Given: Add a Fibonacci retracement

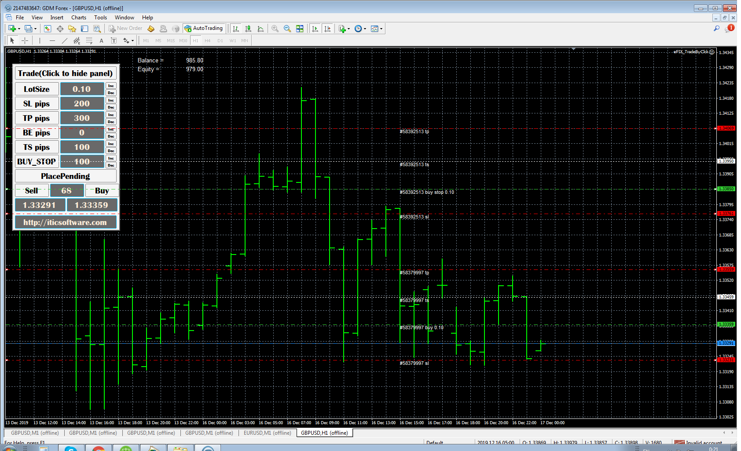Looking at the screenshot, I should (88, 40).
